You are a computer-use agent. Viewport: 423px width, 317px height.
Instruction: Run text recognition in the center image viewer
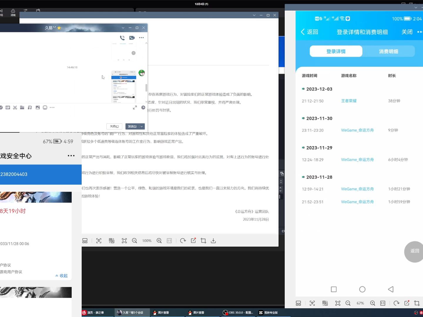(x=99, y=241)
